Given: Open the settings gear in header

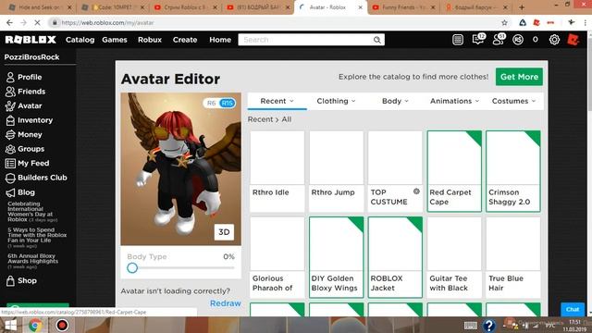Looking at the screenshot, I should [x=554, y=40].
